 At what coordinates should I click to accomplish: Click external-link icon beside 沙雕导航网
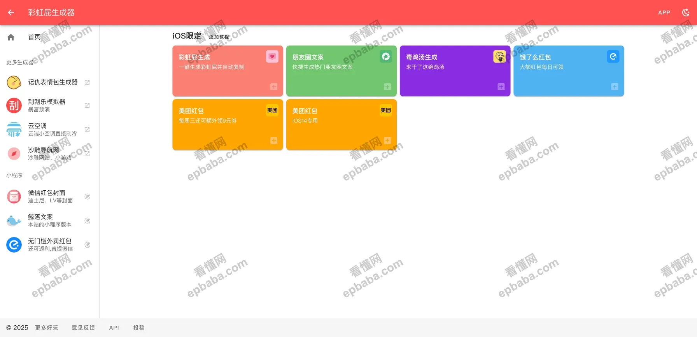pyautogui.click(x=87, y=154)
